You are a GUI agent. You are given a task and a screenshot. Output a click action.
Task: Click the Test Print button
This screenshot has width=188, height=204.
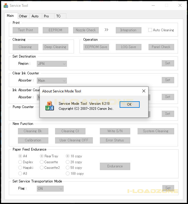click(x=25, y=30)
